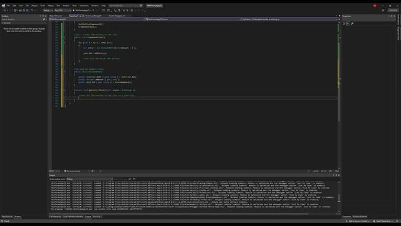Click the editor vertical scrollbar
The height and width of the screenshot is (226, 401).
[x=339, y=95]
